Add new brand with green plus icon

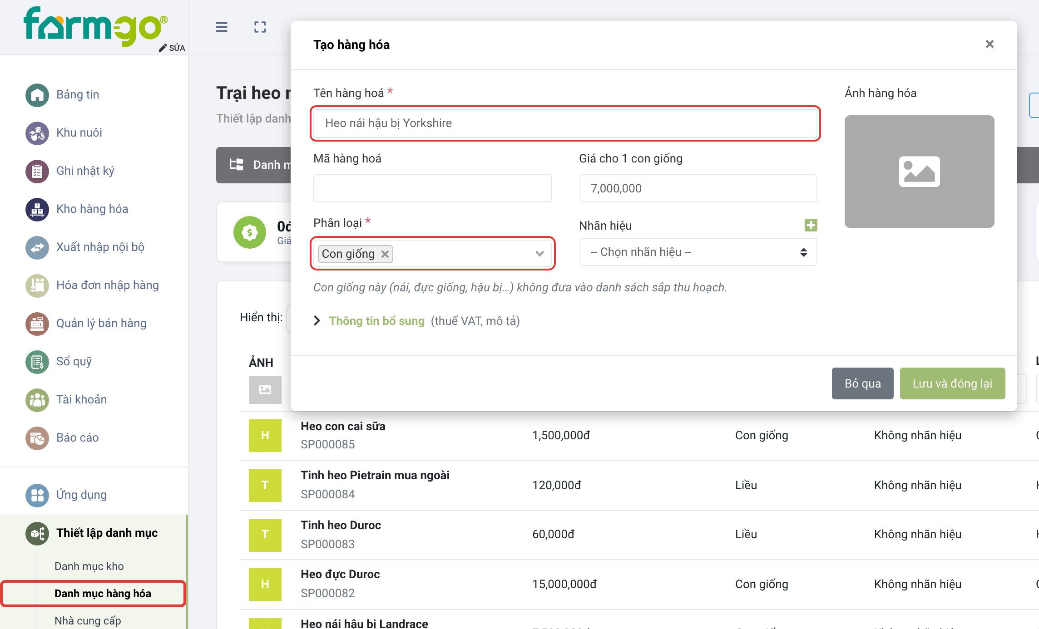point(811,225)
